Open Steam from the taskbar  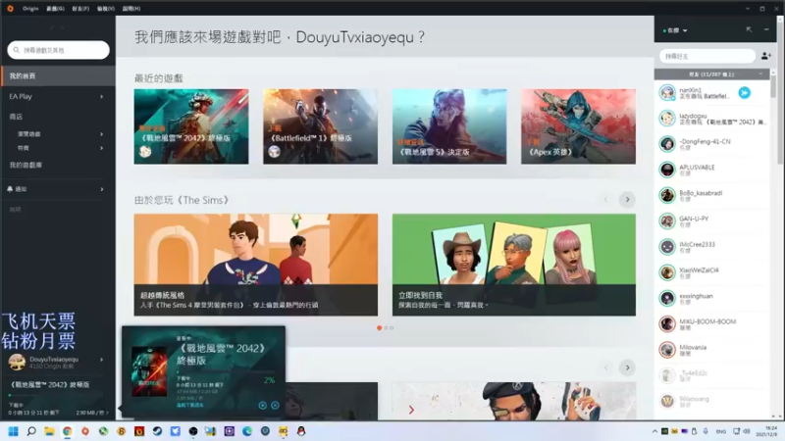157,431
